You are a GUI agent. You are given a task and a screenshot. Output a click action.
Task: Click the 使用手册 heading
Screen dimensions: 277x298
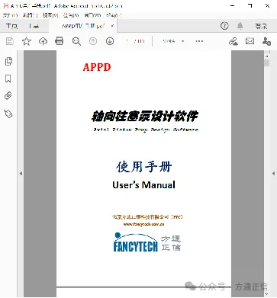coord(144,167)
